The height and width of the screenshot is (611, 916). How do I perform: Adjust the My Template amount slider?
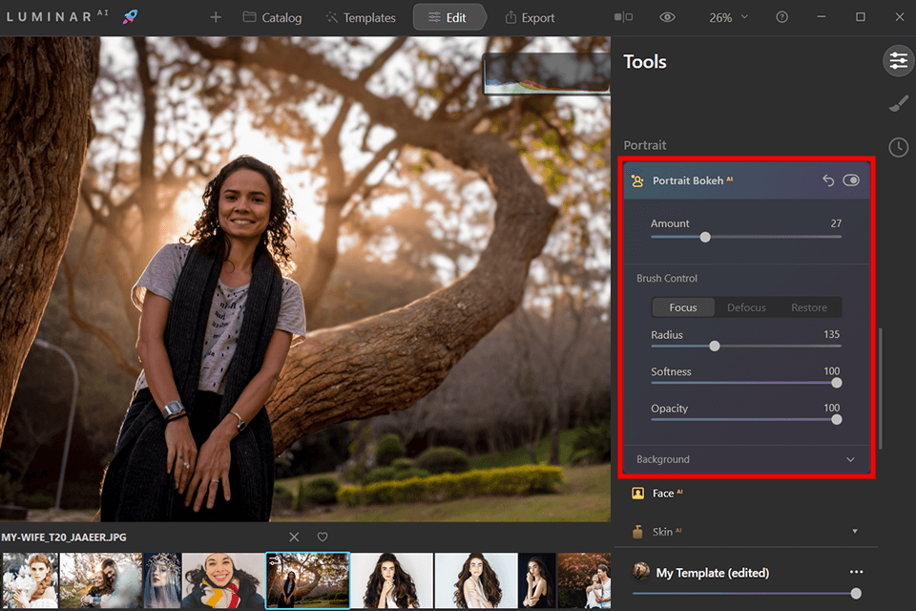coord(856,594)
